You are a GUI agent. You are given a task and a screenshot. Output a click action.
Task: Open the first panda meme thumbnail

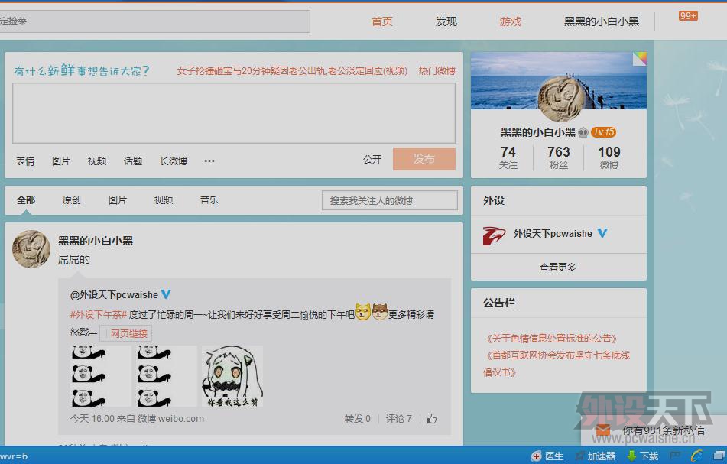point(101,376)
